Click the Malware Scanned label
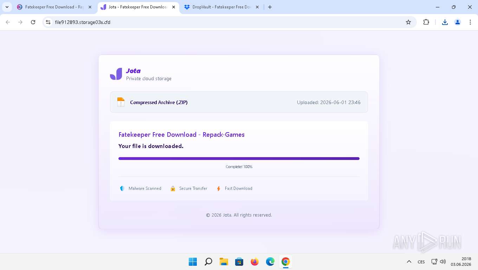478x270 pixels. coord(145,188)
